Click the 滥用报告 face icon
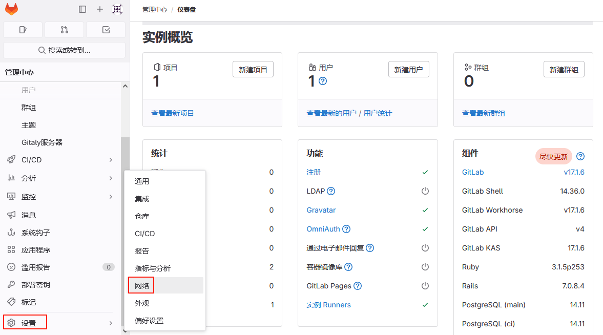 click(11, 267)
